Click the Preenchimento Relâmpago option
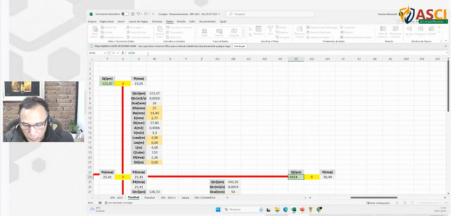The width and height of the screenshot is (451, 216). click(x=322, y=28)
